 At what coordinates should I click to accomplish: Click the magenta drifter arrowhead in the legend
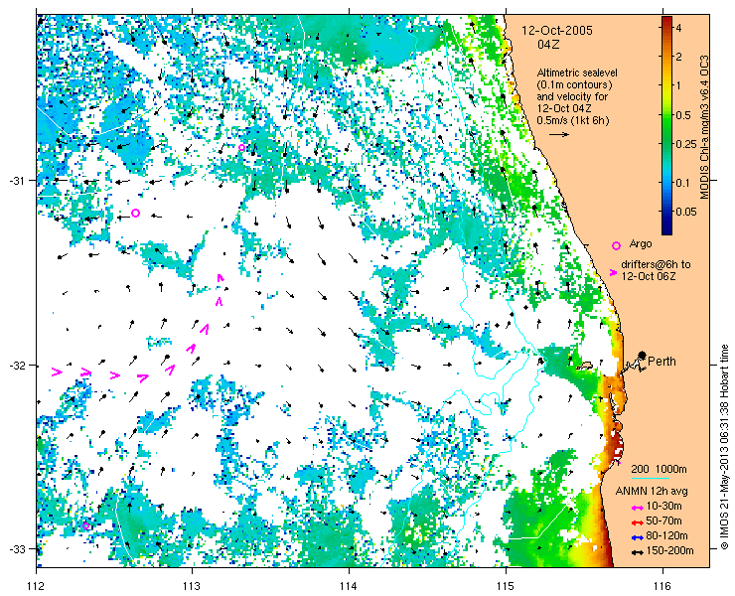pos(613,272)
